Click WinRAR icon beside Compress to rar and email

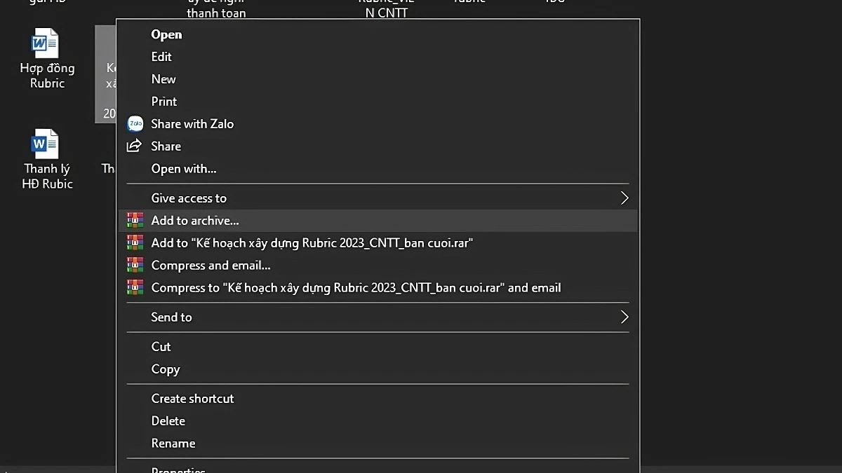coord(135,288)
